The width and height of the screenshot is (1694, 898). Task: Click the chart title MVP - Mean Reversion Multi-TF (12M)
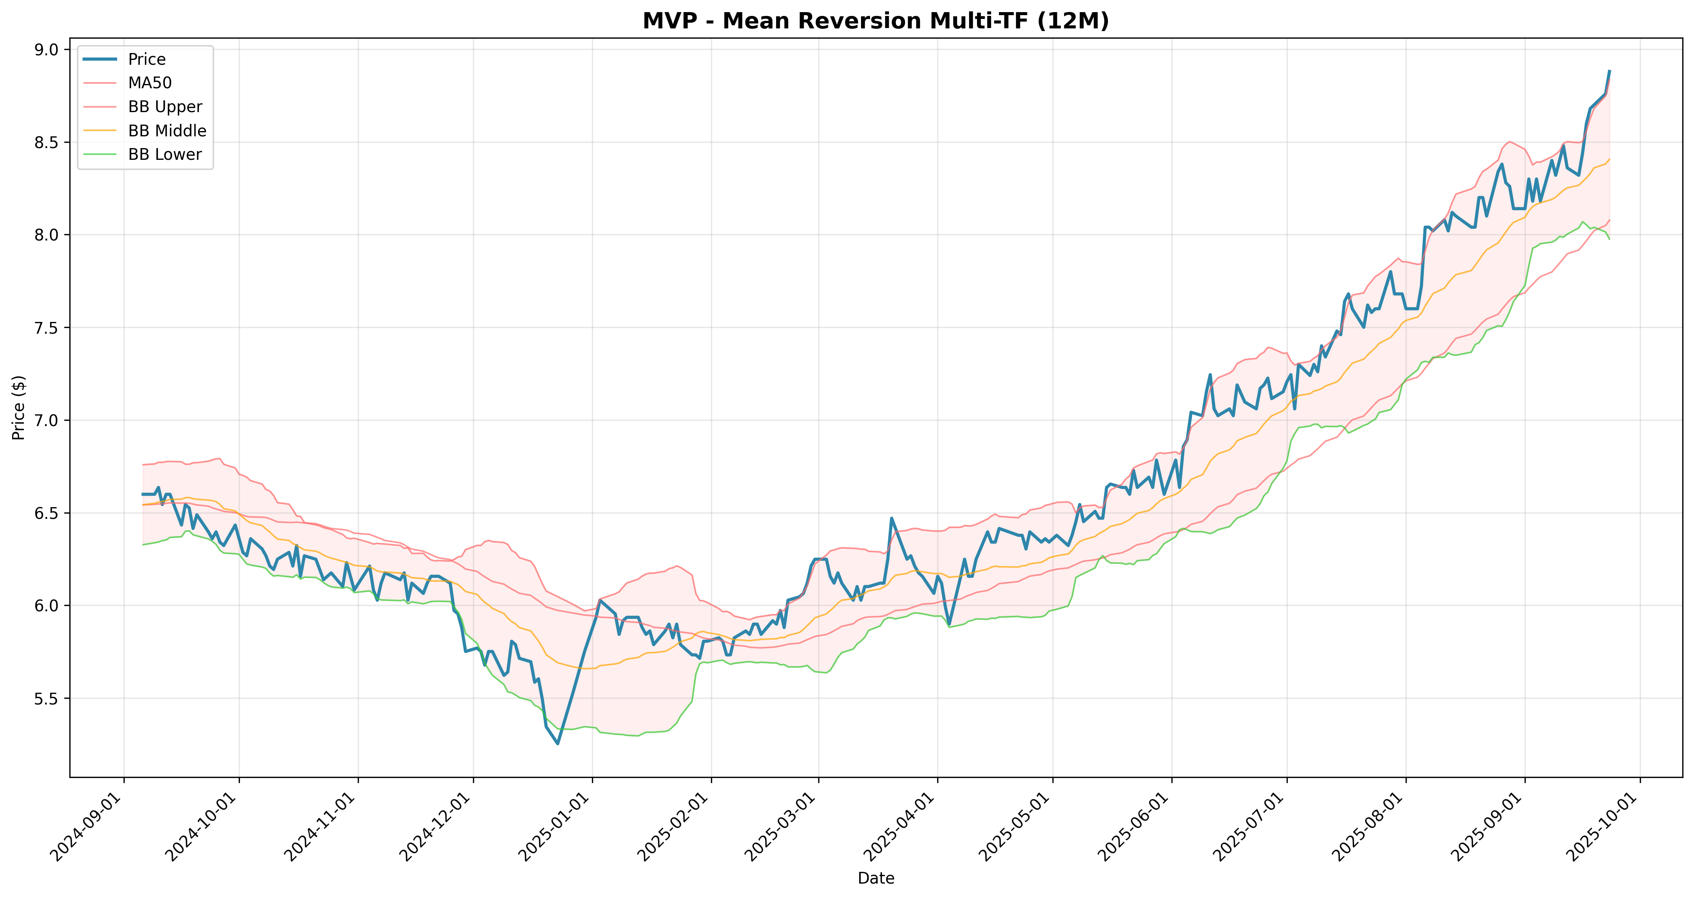[875, 21]
